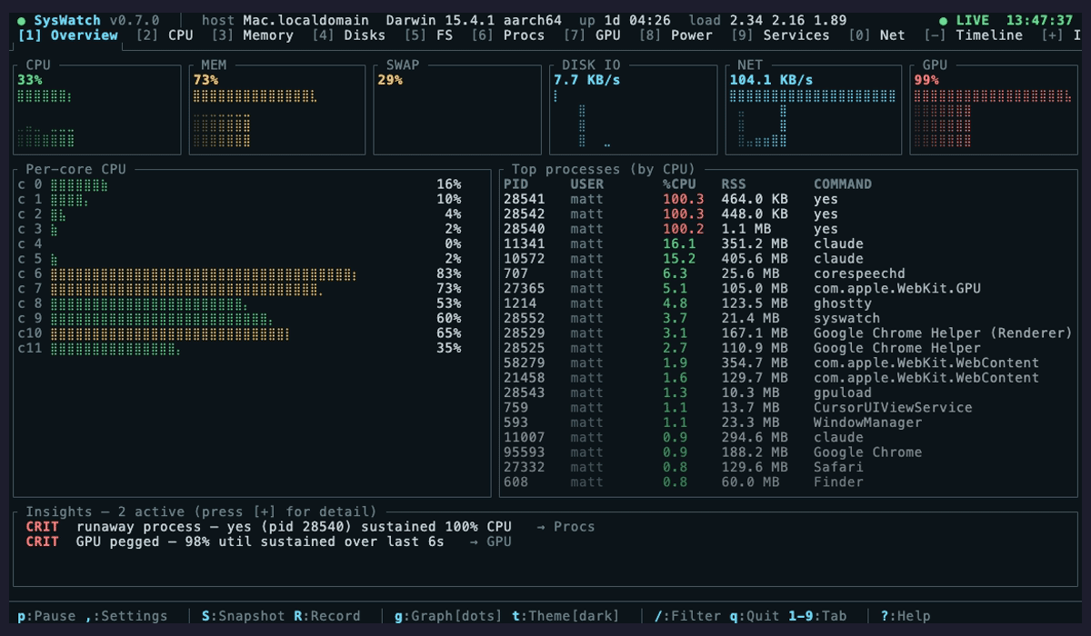Click q:Quit in the footer
Viewport: 1091px width, 636px height.
755,616
